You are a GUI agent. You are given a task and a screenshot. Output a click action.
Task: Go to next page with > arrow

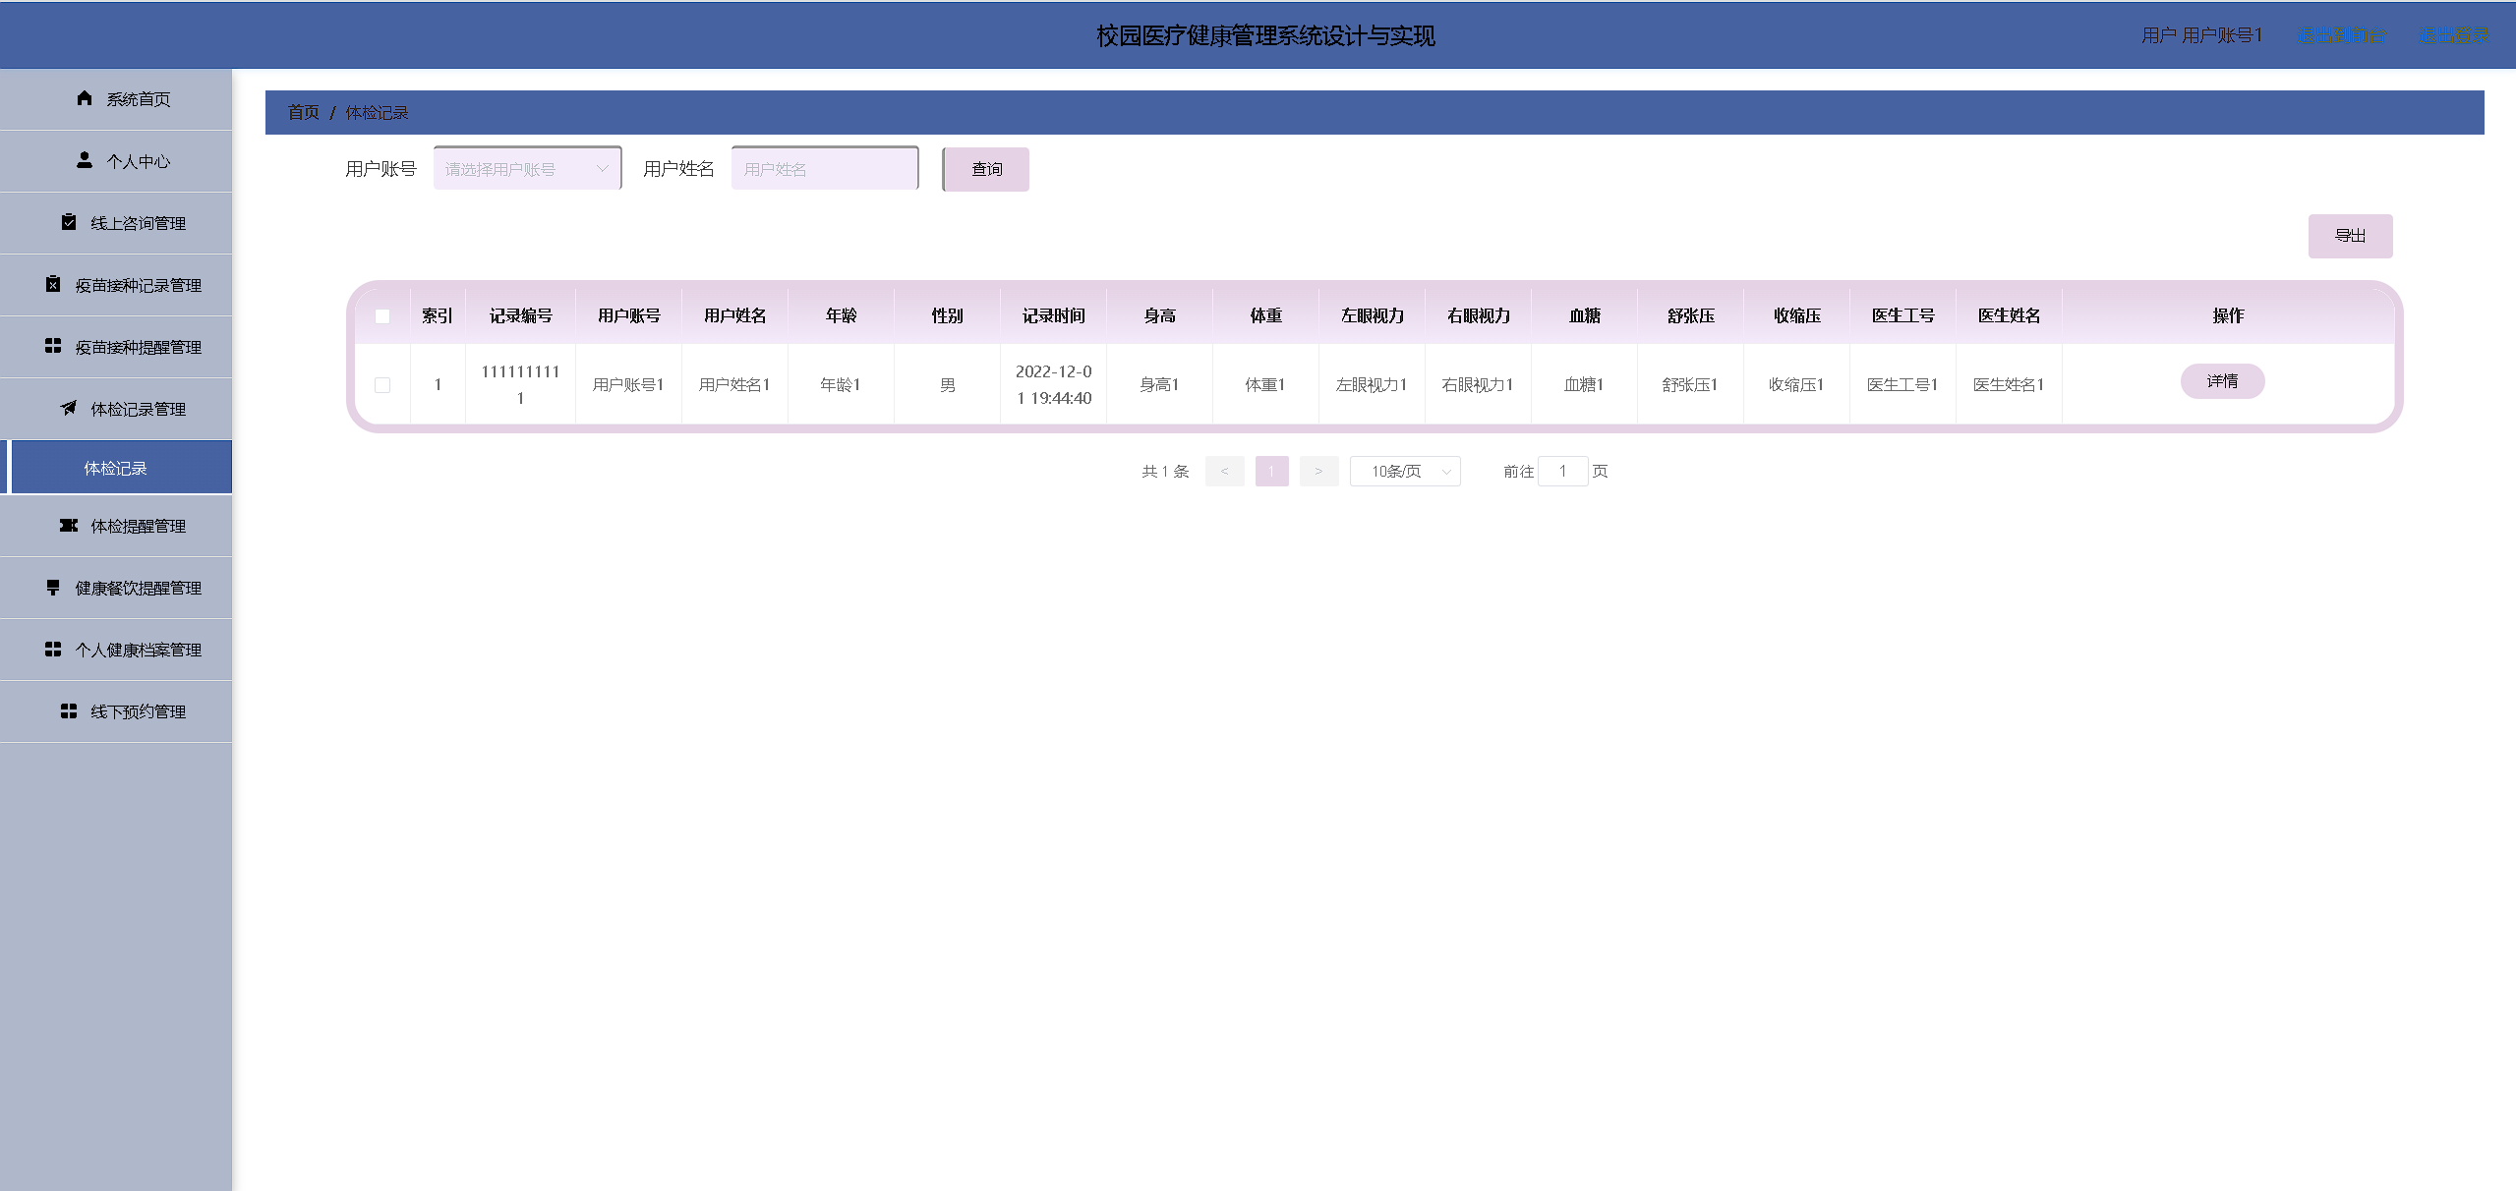tap(1318, 472)
